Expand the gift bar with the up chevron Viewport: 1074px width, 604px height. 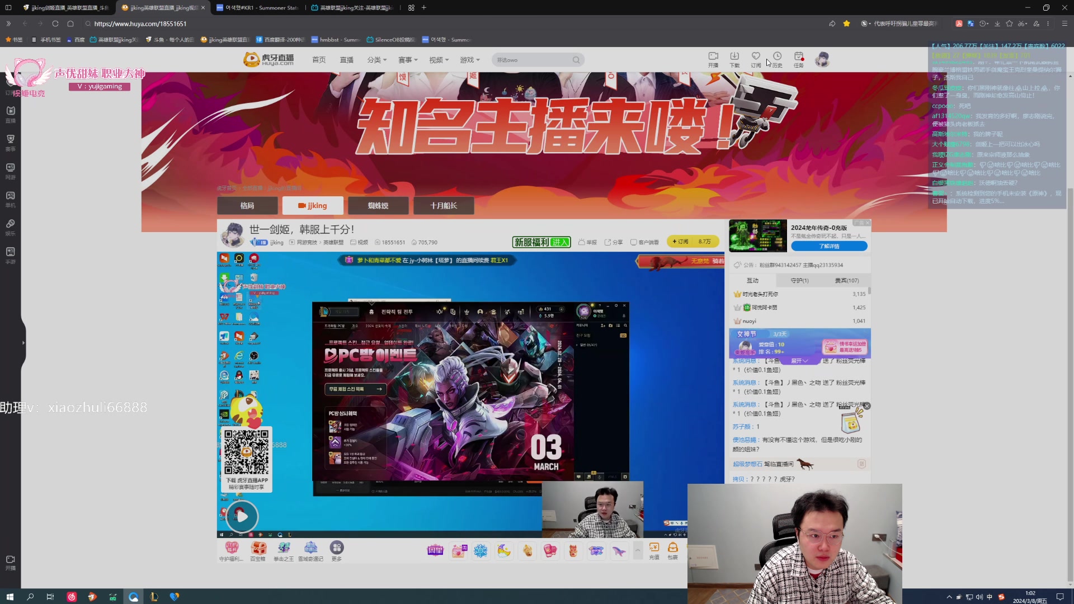pos(637,551)
